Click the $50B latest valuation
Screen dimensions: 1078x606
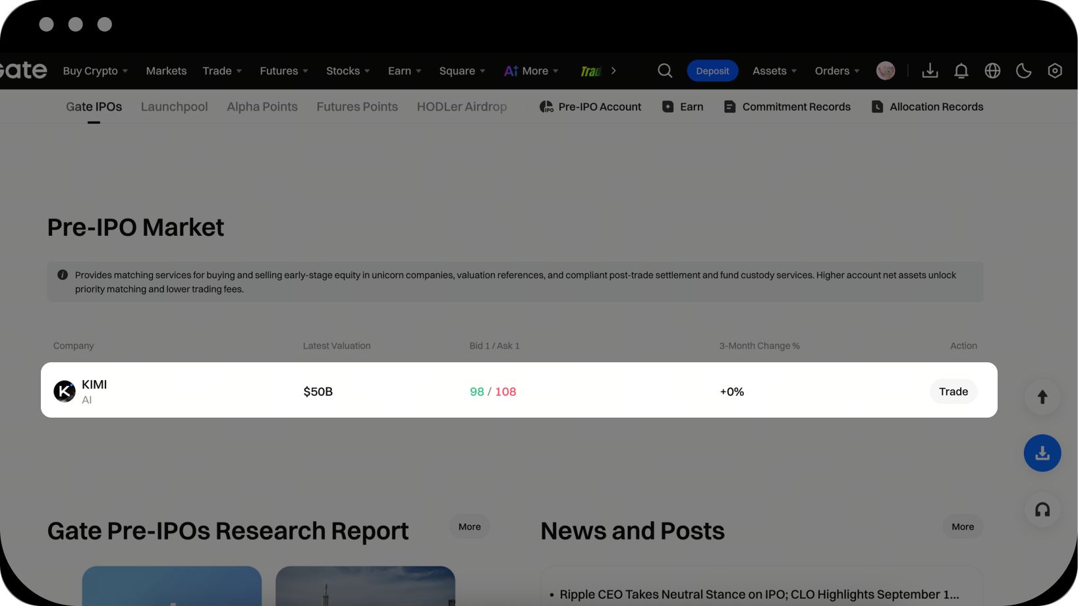coord(318,392)
